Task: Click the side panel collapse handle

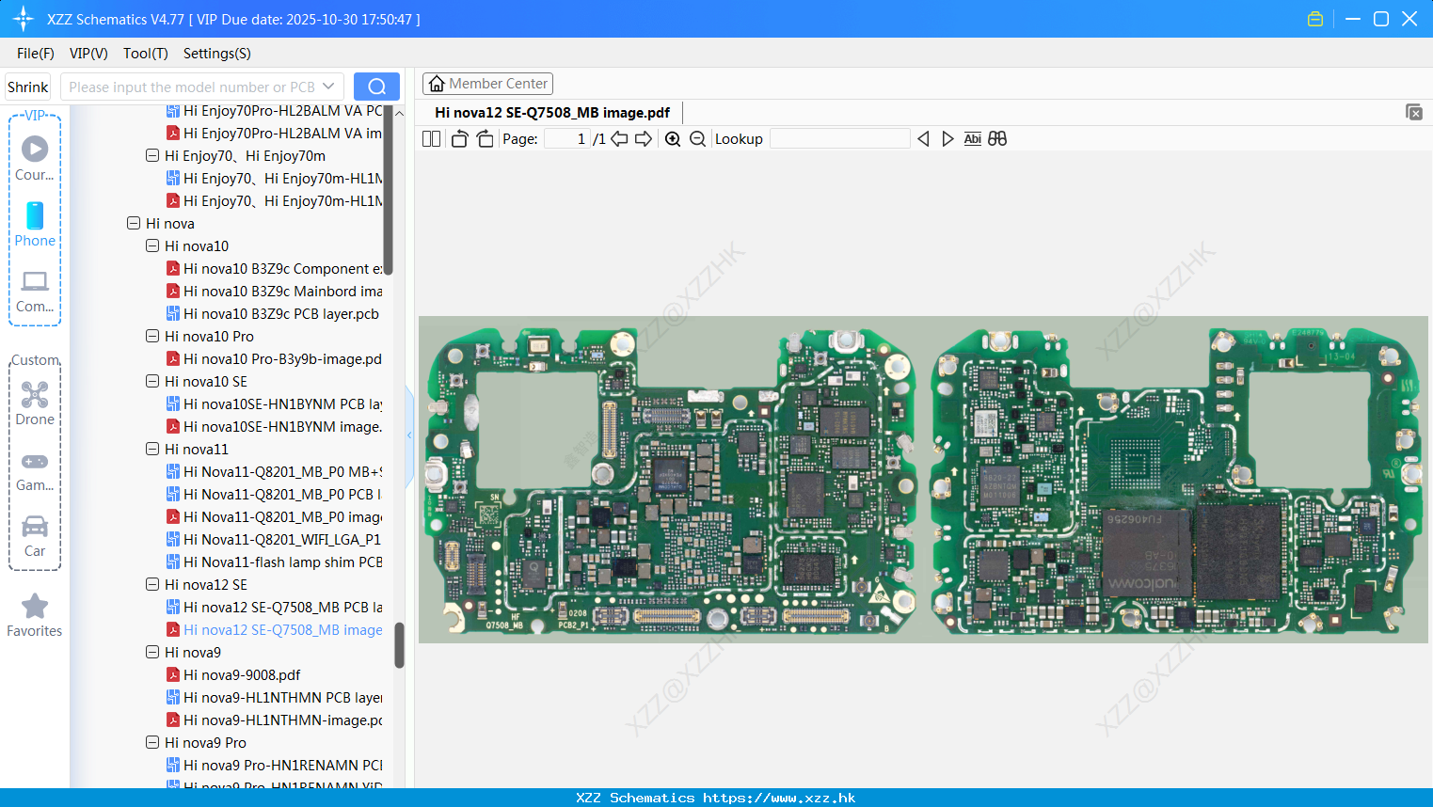Action: [x=409, y=435]
